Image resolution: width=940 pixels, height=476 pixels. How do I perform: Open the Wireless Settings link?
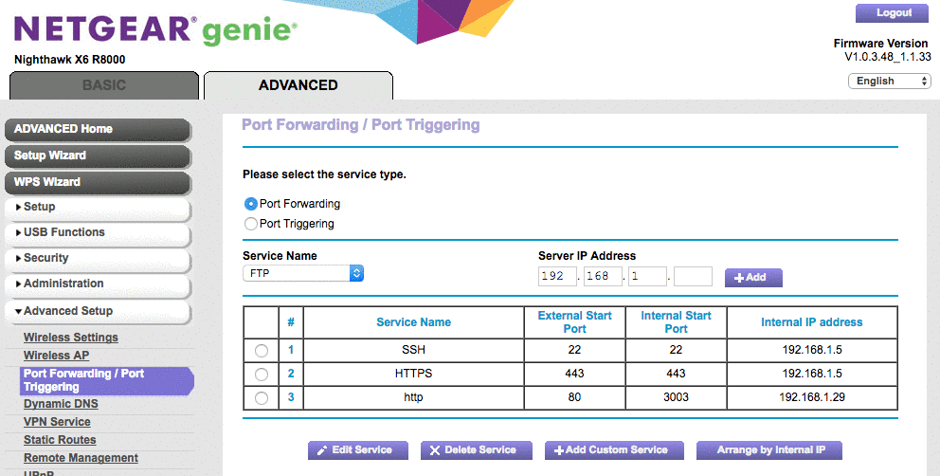(71, 338)
